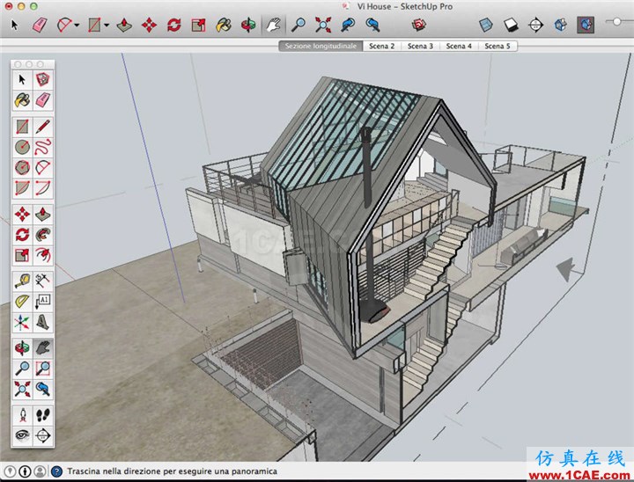Select the Zoom Window tool in the palette
This screenshot has width=634, height=482.
pyautogui.click(x=43, y=369)
